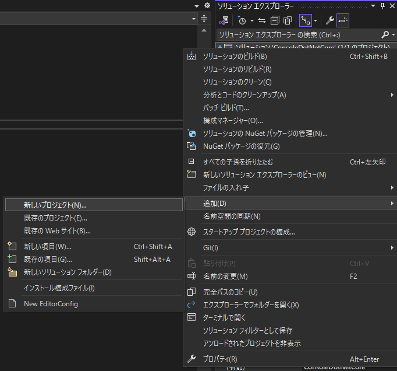This screenshot has height=371, width=397.
Task: Open the Solution Explorer window position menu
Action: click(x=373, y=6)
